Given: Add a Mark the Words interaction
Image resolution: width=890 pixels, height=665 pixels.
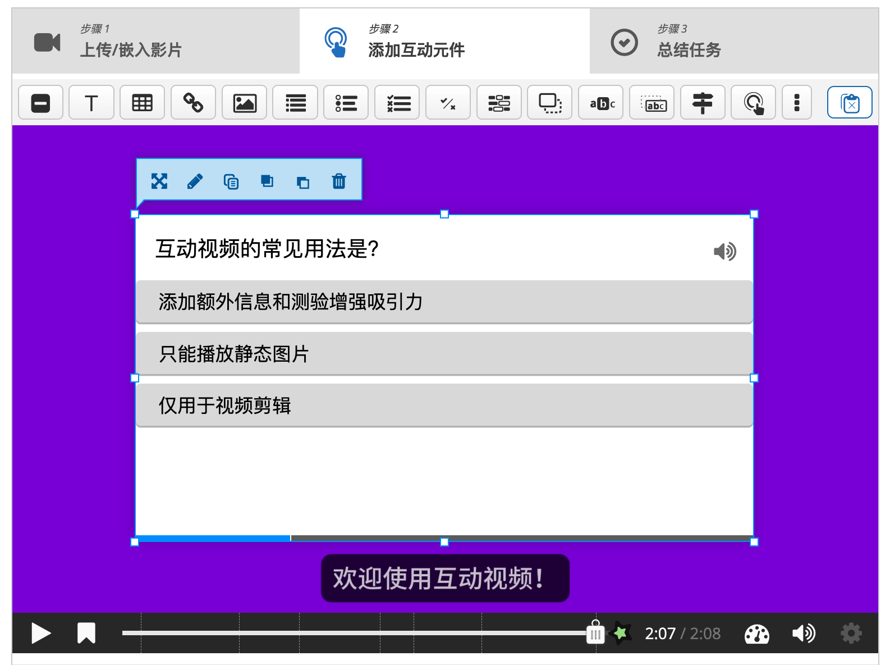Looking at the screenshot, I should click(601, 102).
